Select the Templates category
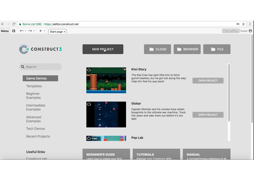The image size is (254, 180). pyautogui.click(x=34, y=86)
